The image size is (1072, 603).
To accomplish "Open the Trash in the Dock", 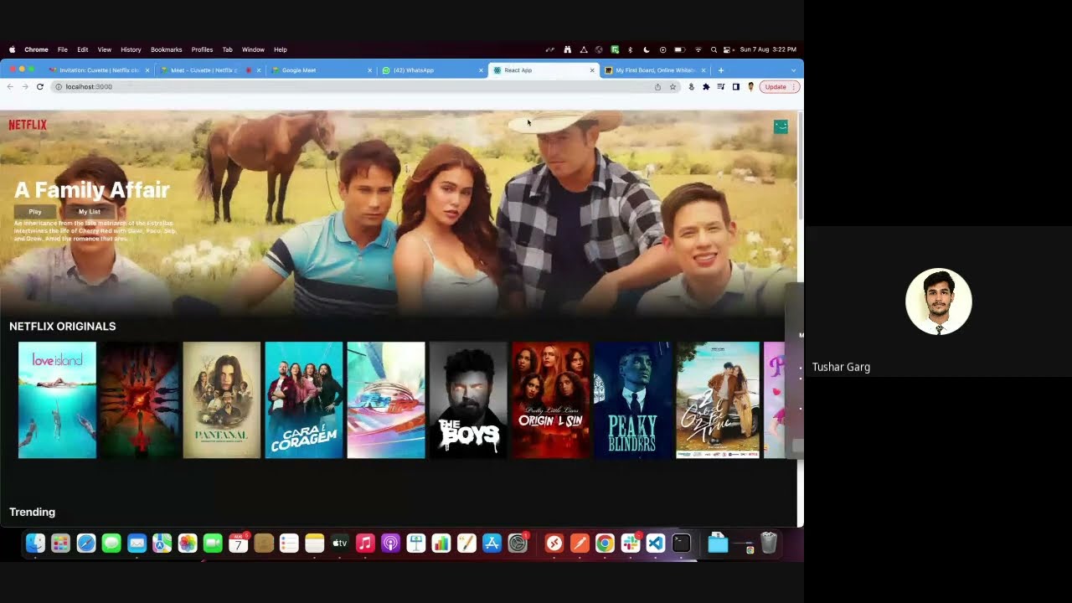I will click(769, 544).
